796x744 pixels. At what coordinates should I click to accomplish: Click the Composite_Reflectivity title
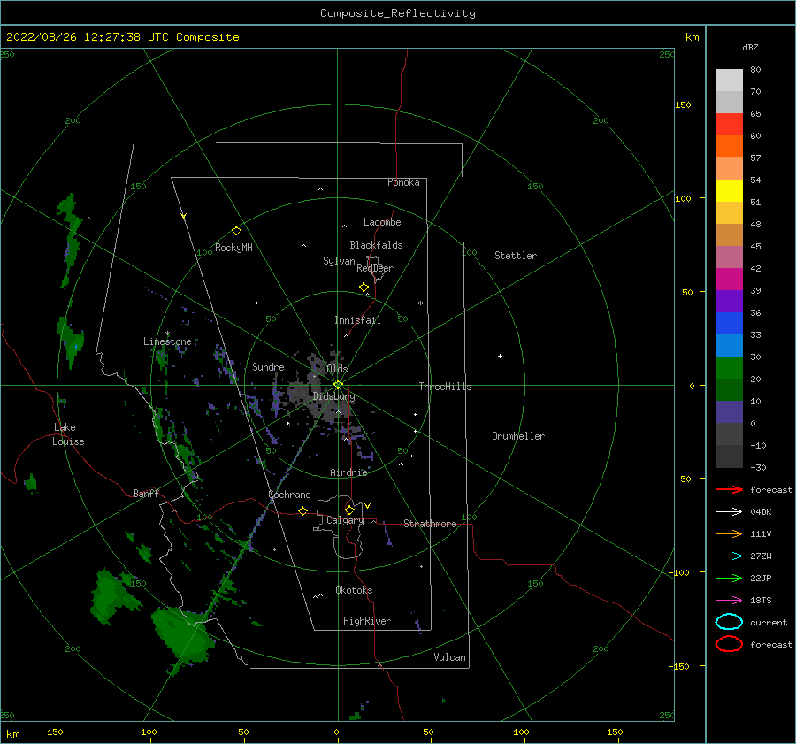(398, 13)
